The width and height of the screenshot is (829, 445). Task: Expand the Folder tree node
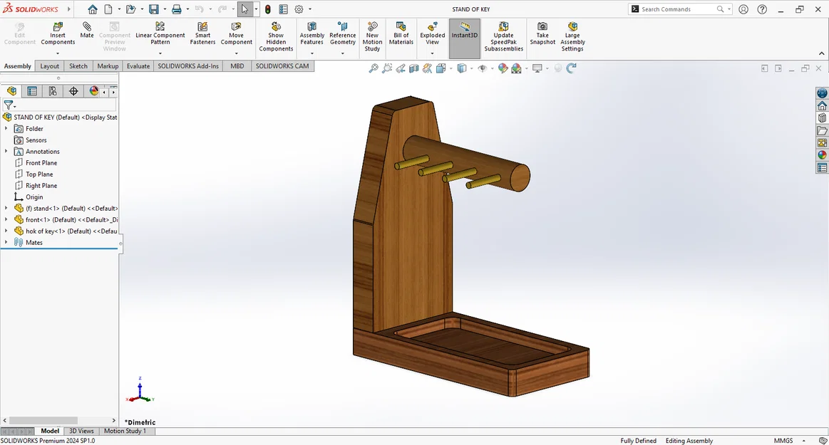6,128
